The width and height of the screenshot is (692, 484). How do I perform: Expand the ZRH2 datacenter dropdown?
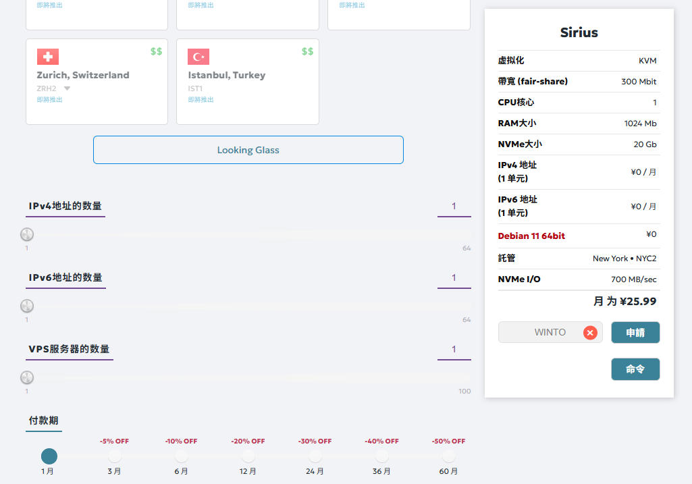coord(66,88)
